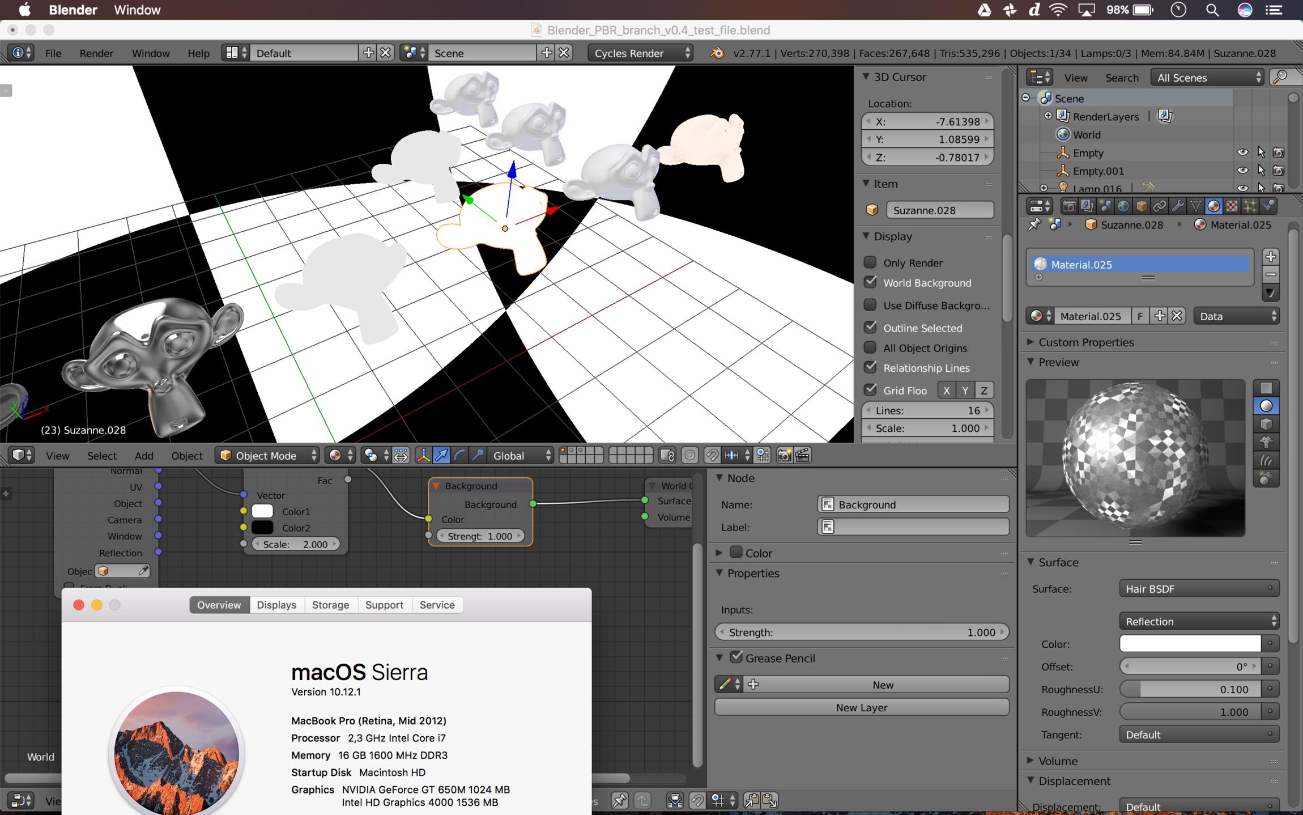1303x815 pixels.
Task: Select the flat plane preview shape
Action: pos(1266,388)
